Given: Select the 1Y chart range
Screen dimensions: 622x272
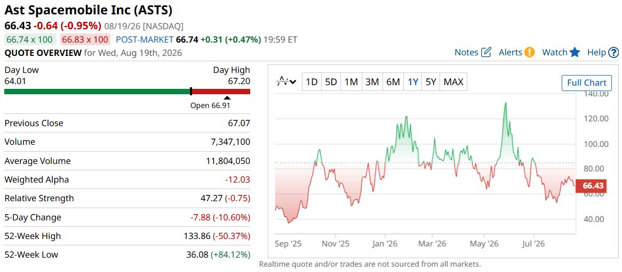Looking at the screenshot, I should [413, 82].
